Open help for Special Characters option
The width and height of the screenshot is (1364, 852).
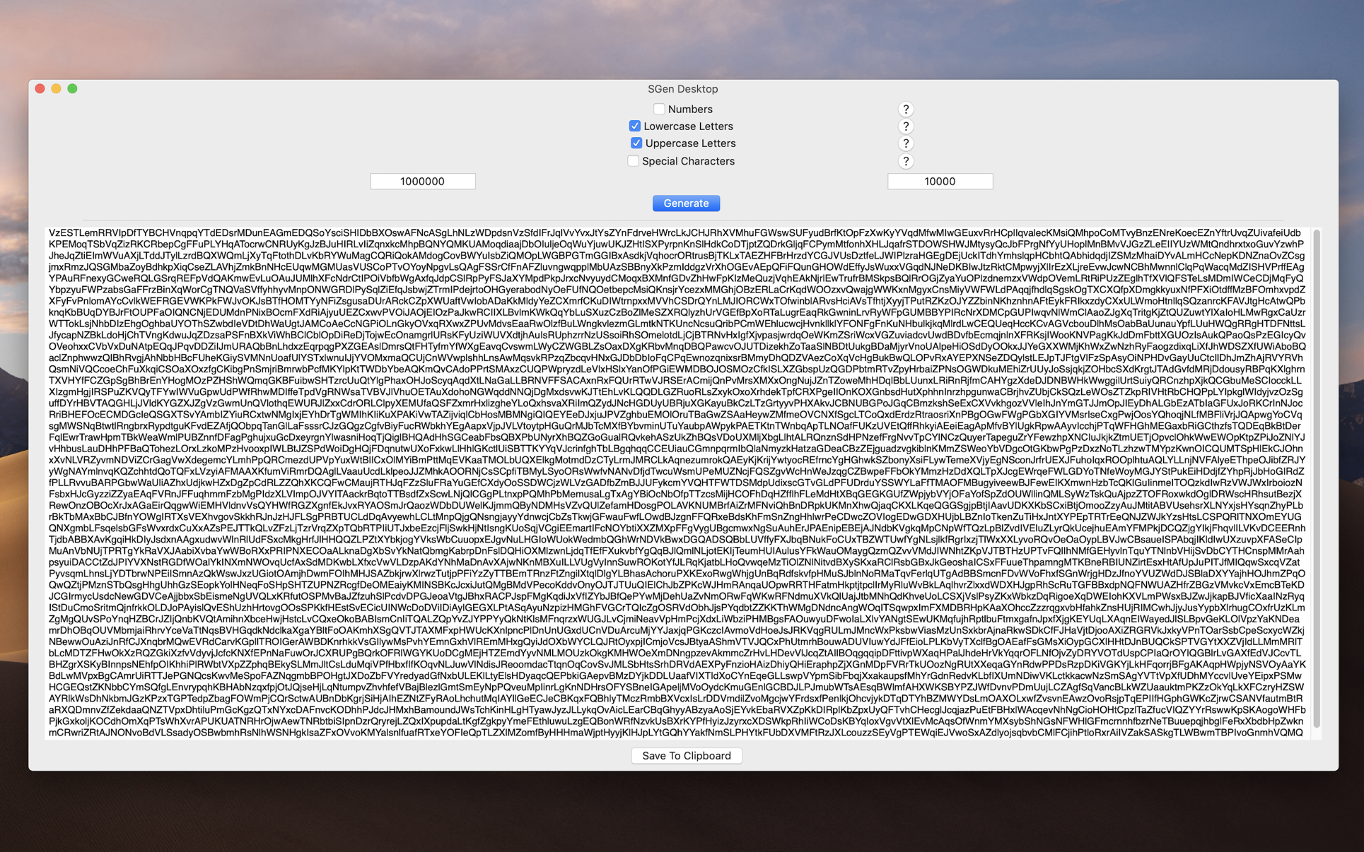[905, 161]
